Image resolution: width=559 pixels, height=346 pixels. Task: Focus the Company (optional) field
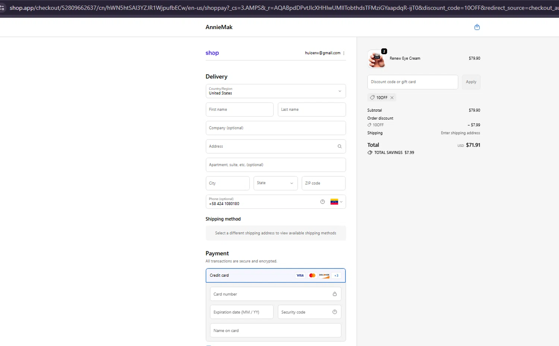(x=276, y=128)
